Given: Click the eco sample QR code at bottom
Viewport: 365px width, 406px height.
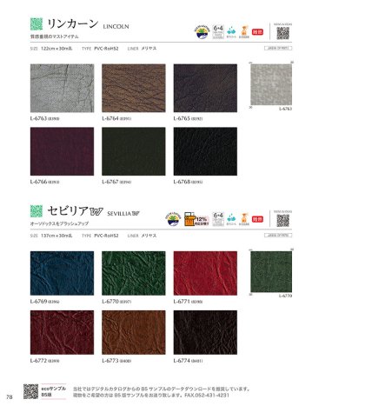Looking at the screenshot, I should (x=30, y=391).
